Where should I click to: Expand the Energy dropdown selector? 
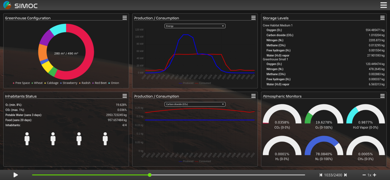click(195, 26)
